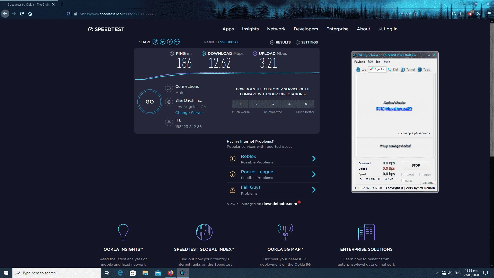This screenshot has width=494, height=278.
Task: Click the page vertical scrollbar
Action: tap(492, 90)
